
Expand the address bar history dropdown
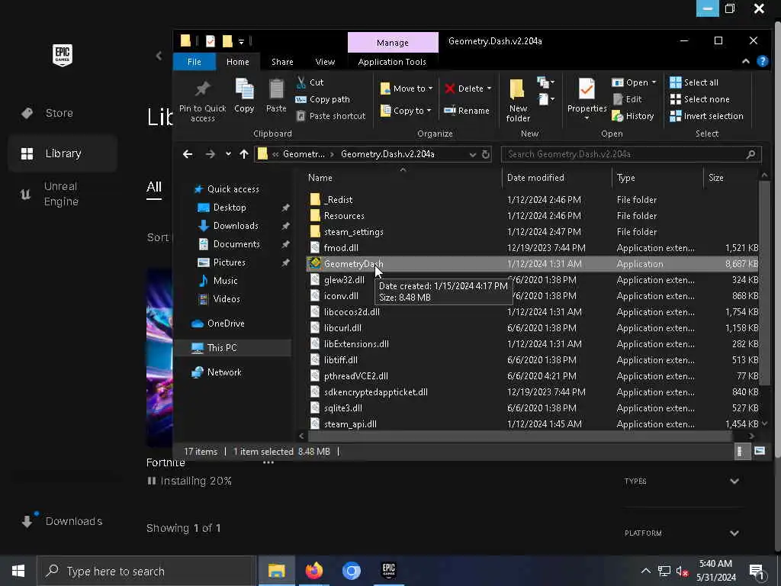click(x=472, y=154)
